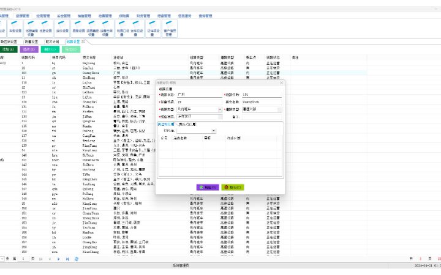The height and width of the screenshot is (275, 441).
Task: Select the ZhengZhou row in the table
Action: (183, 218)
